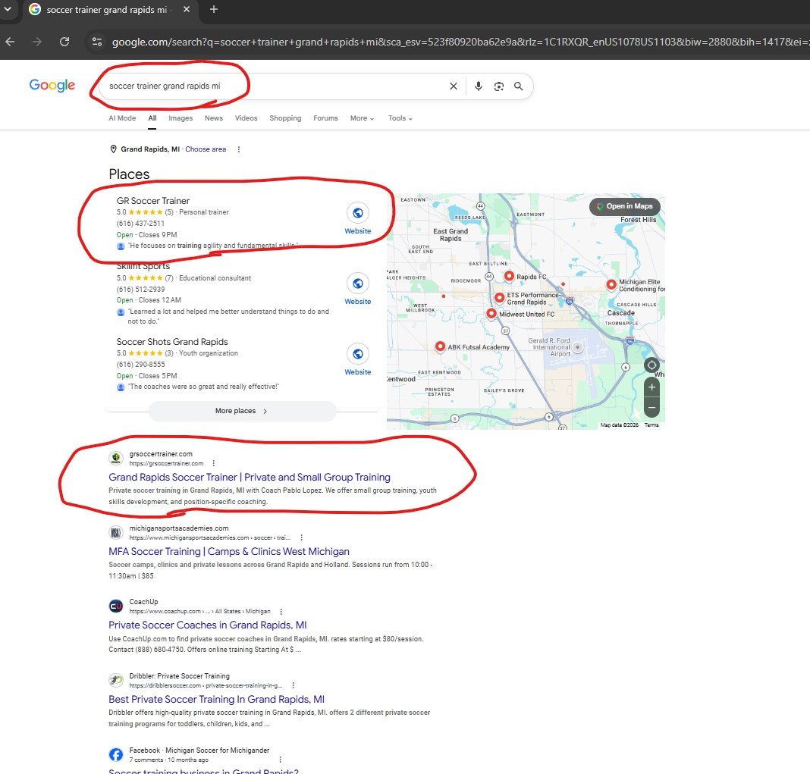Image resolution: width=810 pixels, height=774 pixels.
Task: Click the browser forward arrow
Action: pyautogui.click(x=36, y=42)
